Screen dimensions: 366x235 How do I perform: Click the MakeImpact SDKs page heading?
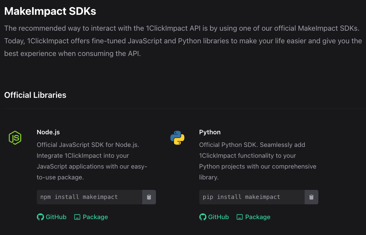[x=50, y=11]
